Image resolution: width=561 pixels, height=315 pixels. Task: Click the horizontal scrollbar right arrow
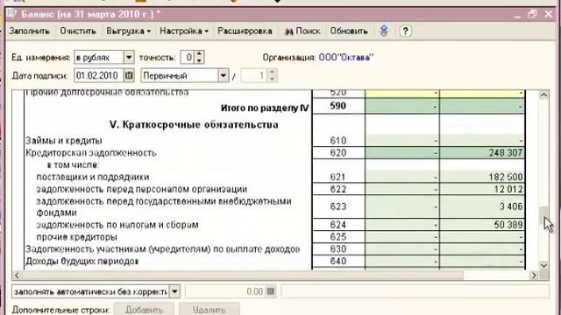point(534,275)
